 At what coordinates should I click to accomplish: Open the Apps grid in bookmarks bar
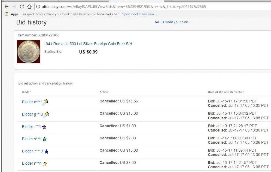(x=7, y=14)
